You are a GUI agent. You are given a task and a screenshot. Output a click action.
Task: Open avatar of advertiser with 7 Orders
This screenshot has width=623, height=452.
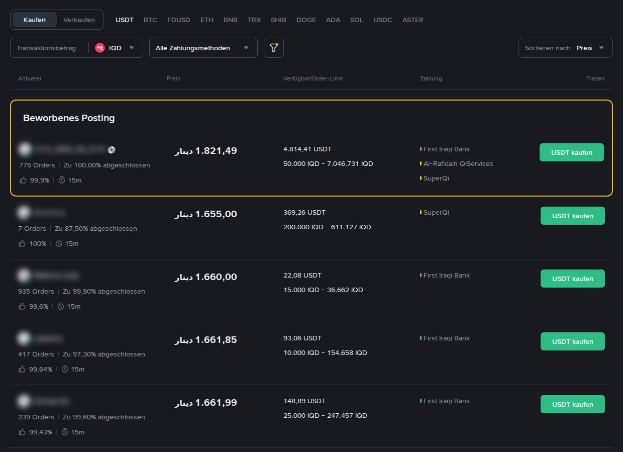click(x=23, y=213)
